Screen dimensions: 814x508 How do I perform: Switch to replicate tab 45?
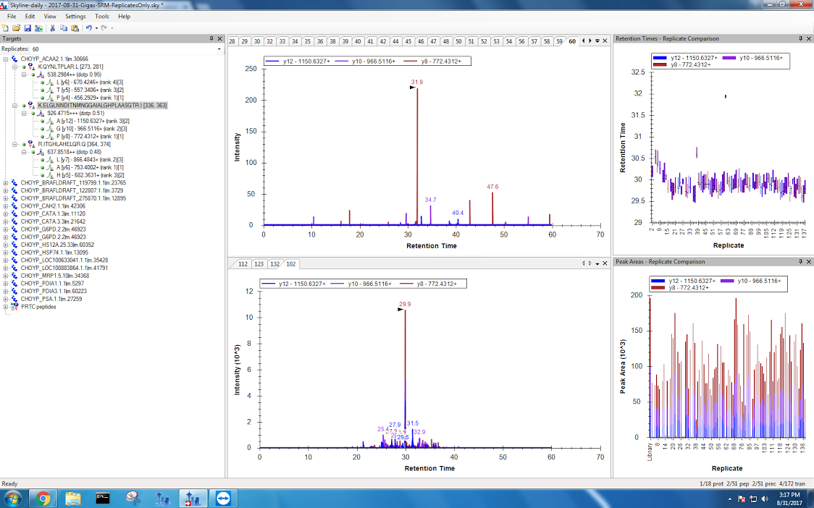point(408,41)
